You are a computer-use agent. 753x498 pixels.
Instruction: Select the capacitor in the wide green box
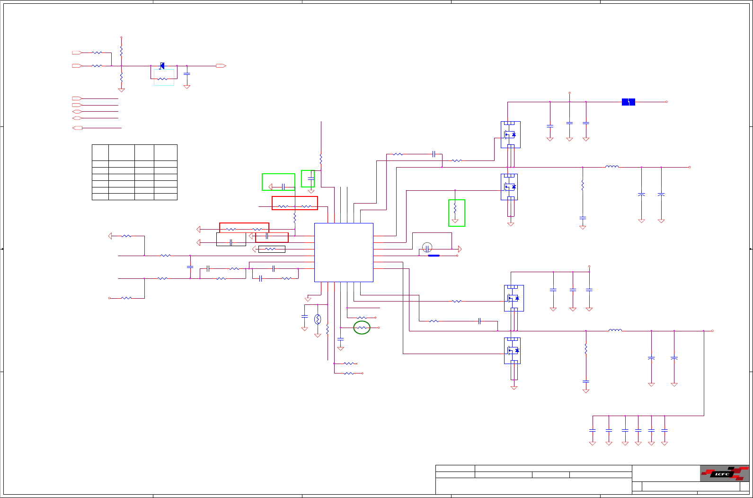coord(283,187)
